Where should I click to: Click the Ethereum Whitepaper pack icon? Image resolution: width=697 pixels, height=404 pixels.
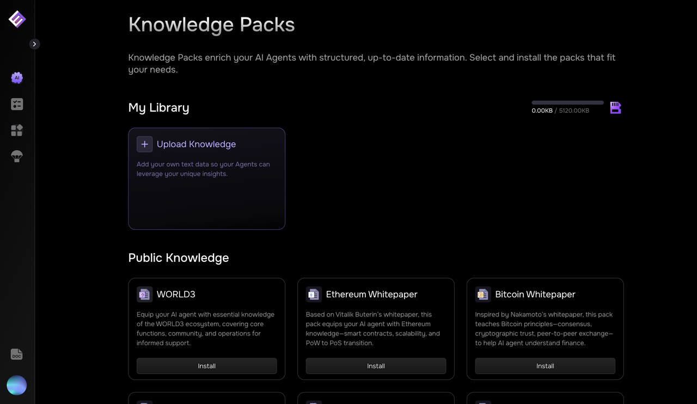(x=314, y=295)
